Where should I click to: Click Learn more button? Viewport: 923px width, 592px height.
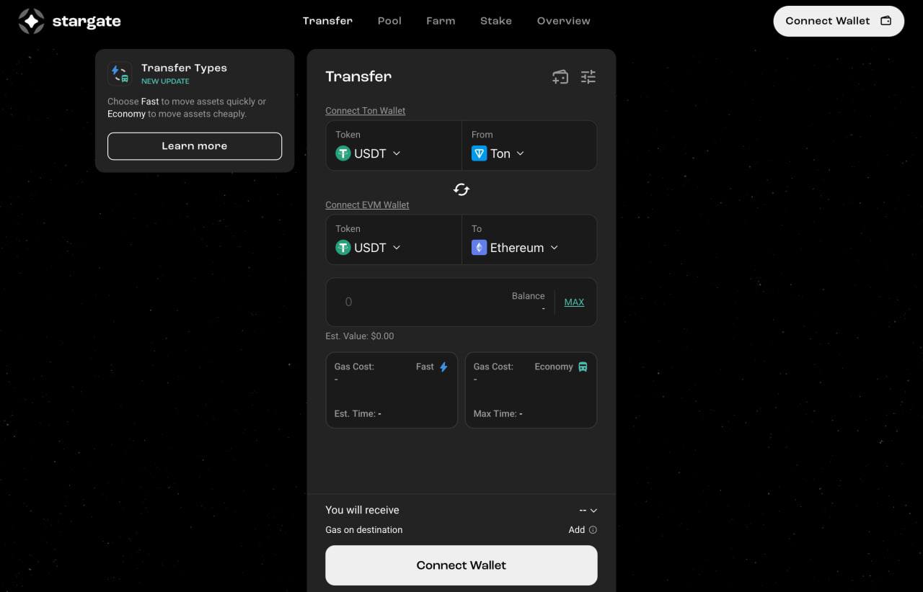tap(195, 146)
